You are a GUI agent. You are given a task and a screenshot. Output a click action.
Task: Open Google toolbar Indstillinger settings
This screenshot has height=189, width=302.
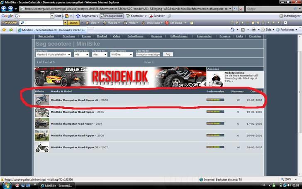[x=290, y=16]
